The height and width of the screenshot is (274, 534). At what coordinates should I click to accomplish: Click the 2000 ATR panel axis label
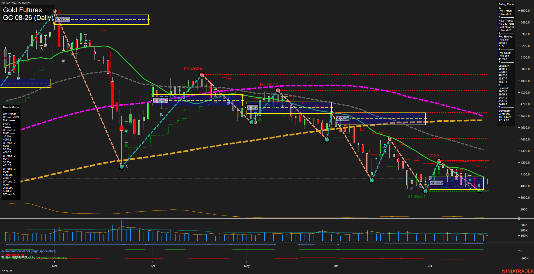coord(524,209)
